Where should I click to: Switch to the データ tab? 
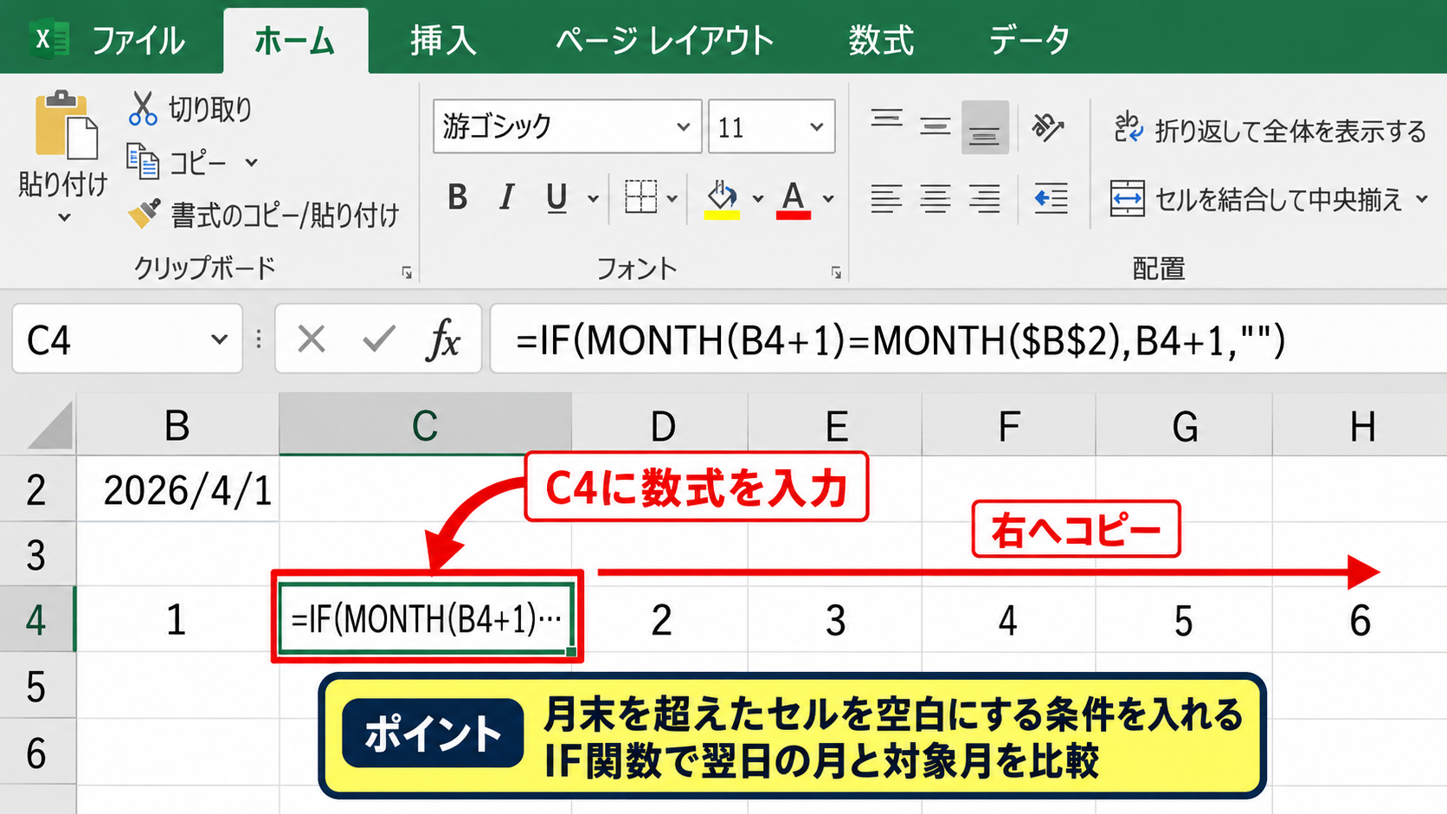click(x=1029, y=40)
